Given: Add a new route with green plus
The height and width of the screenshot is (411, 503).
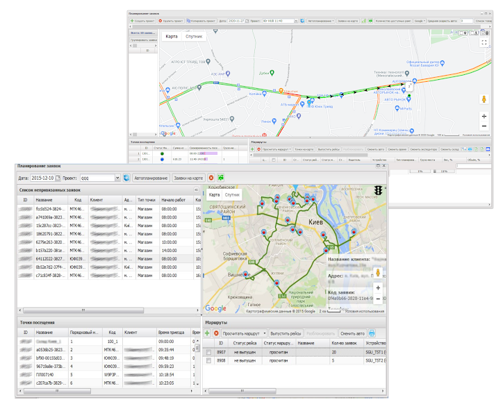Looking at the screenshot, I should click(207, 333).
